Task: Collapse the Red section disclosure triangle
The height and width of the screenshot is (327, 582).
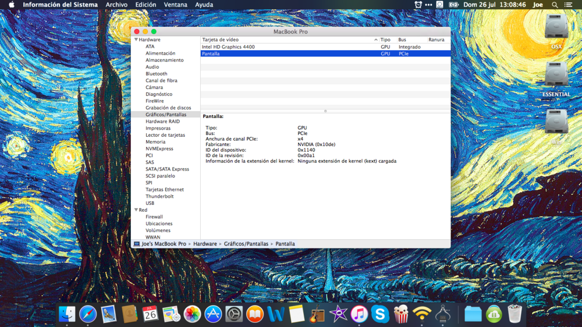Action: (136, 210)
